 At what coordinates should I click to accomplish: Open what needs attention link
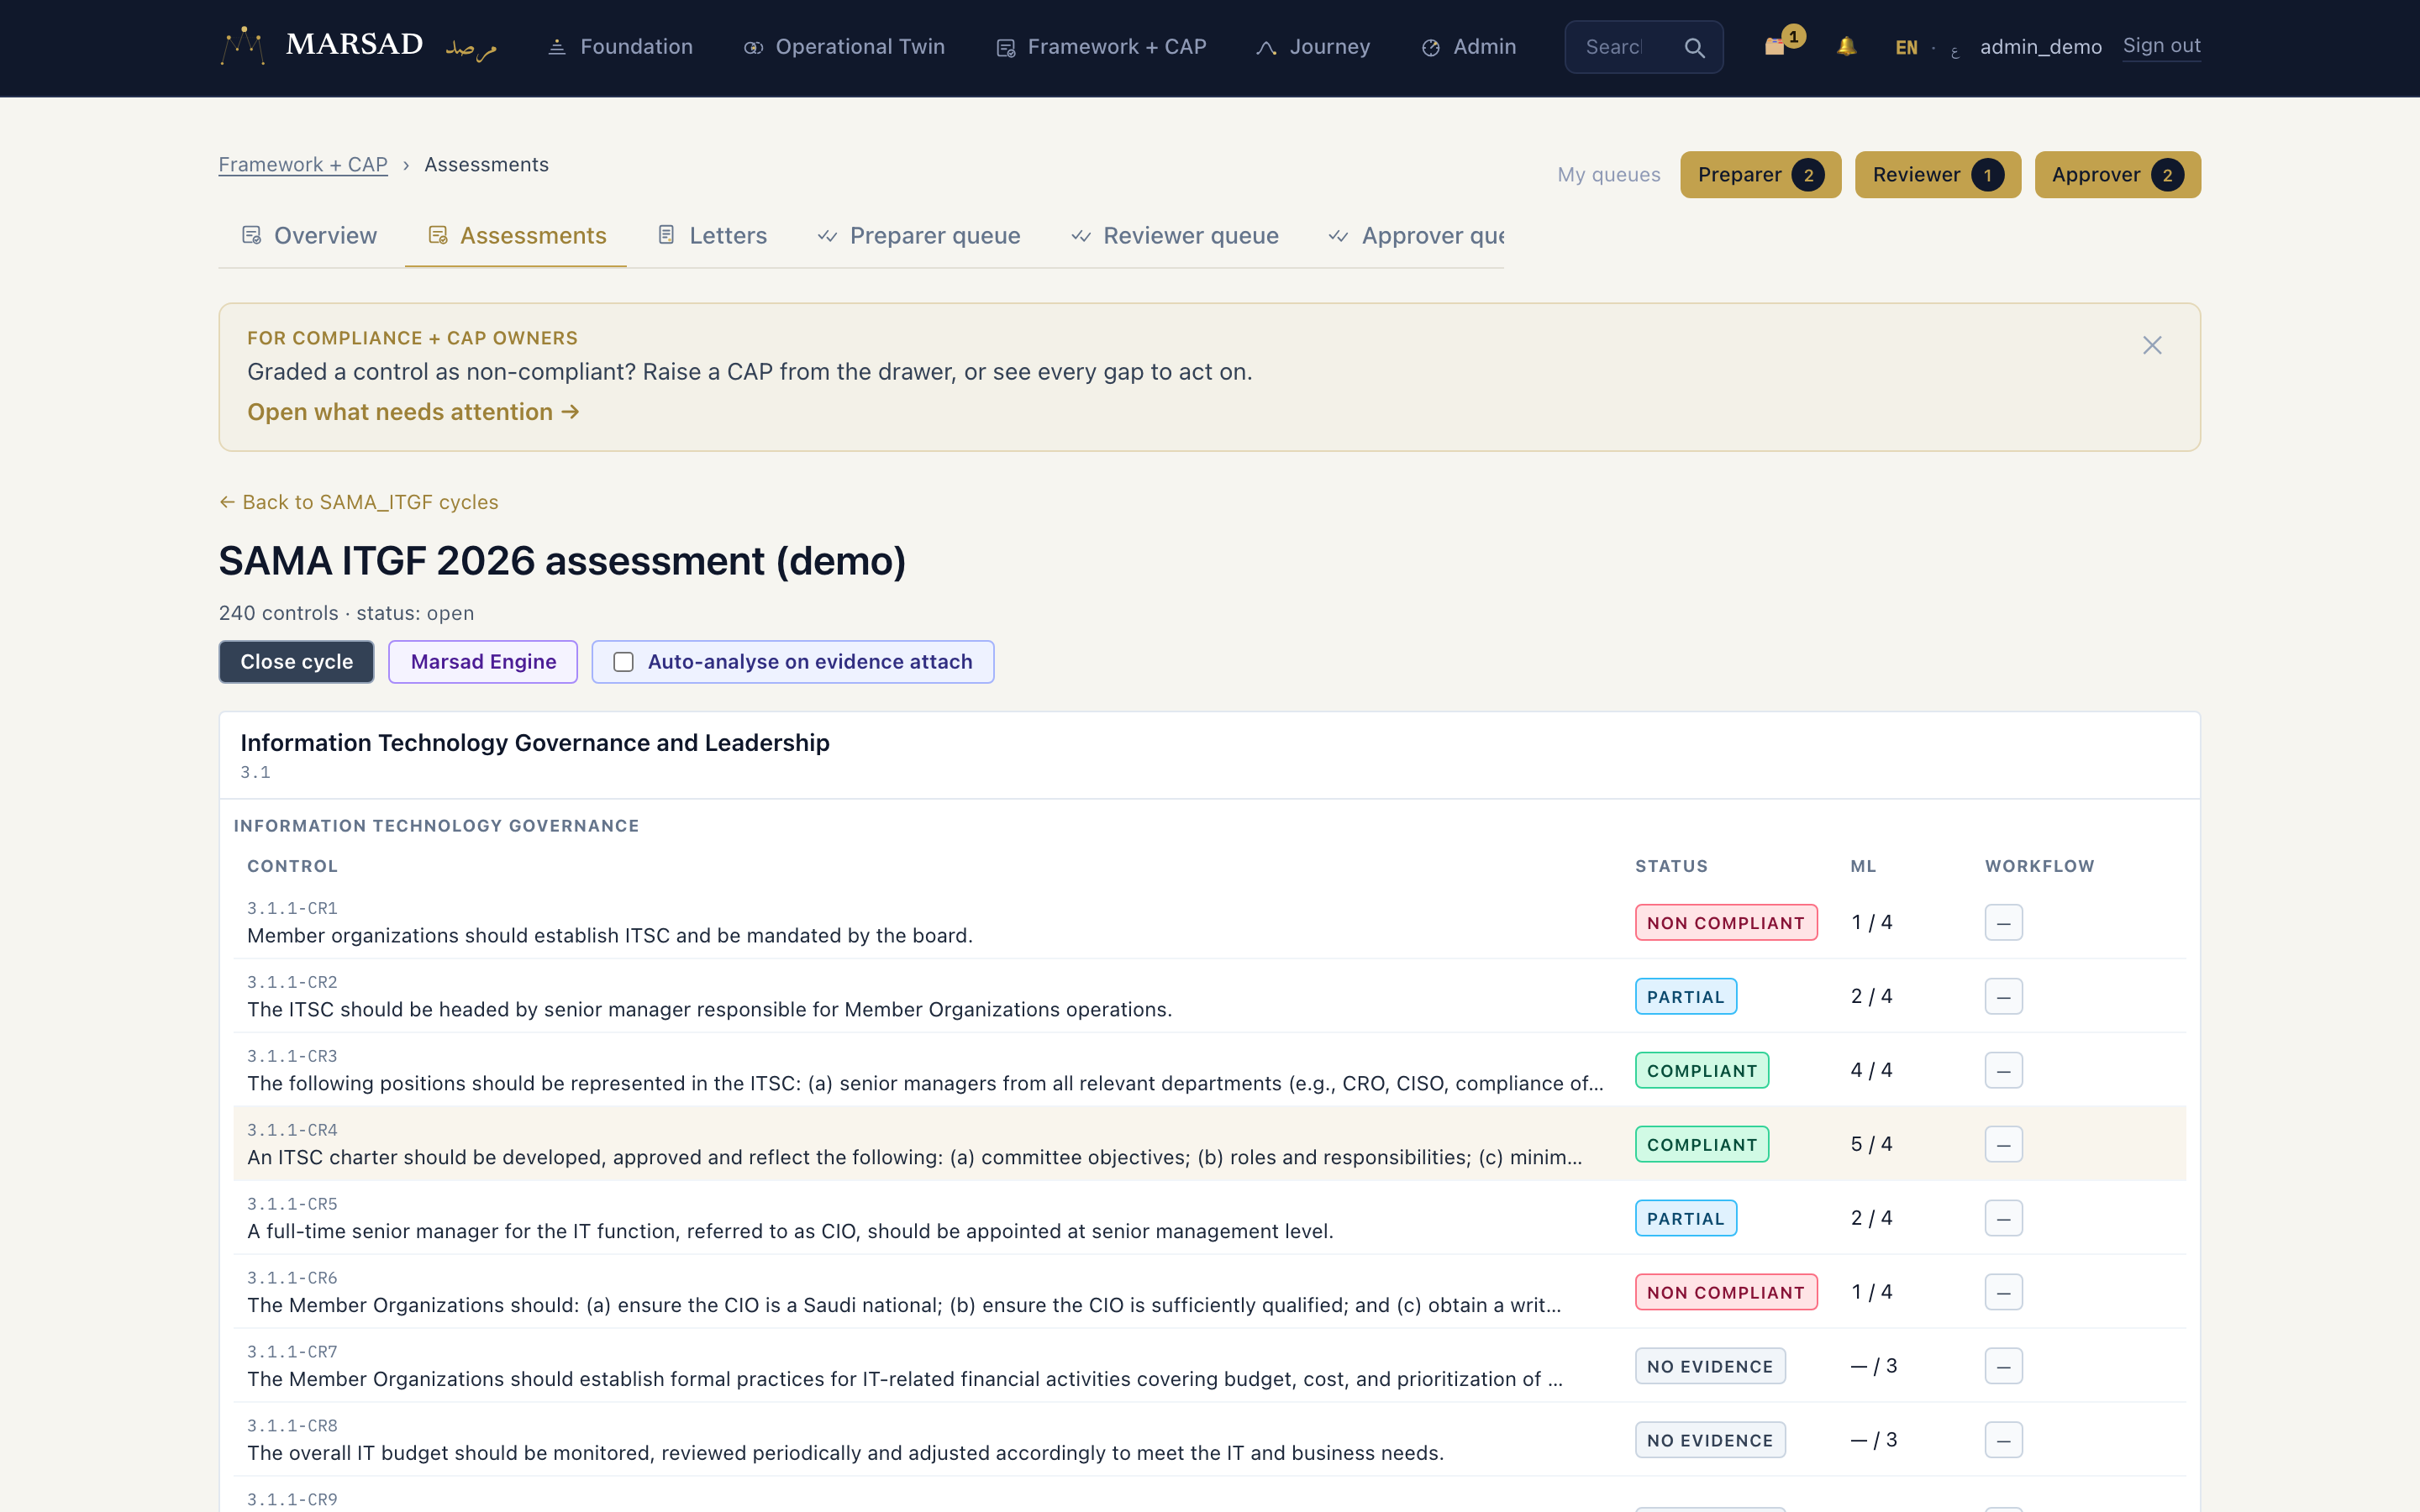(x=413, y=412)
